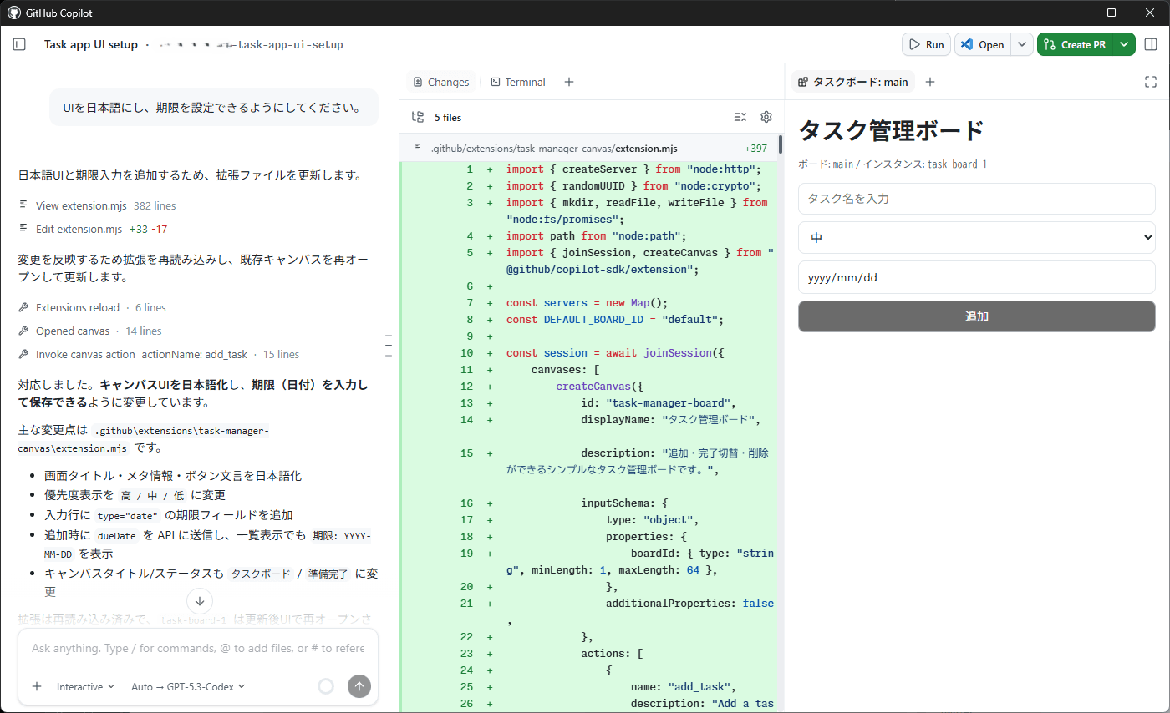Click the scroll to bottom arrow button
1170x713 pixels.
[199, 600]
